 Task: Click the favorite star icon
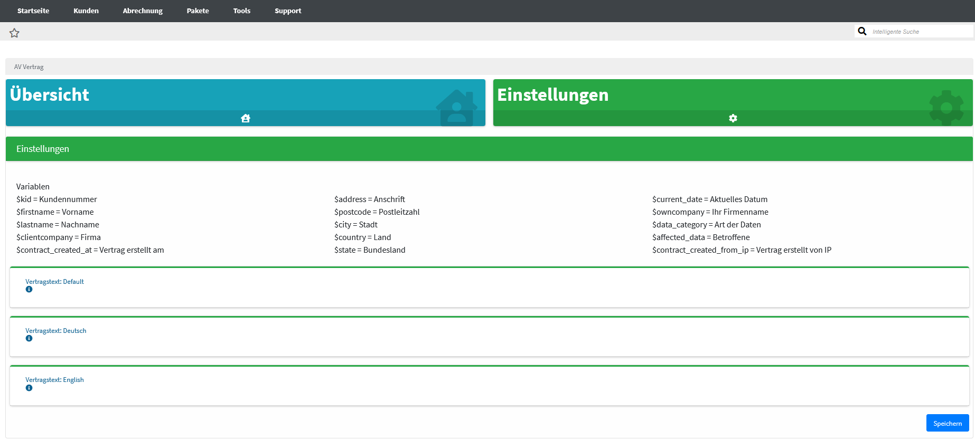pyautogui.click(x=14, y=33)
